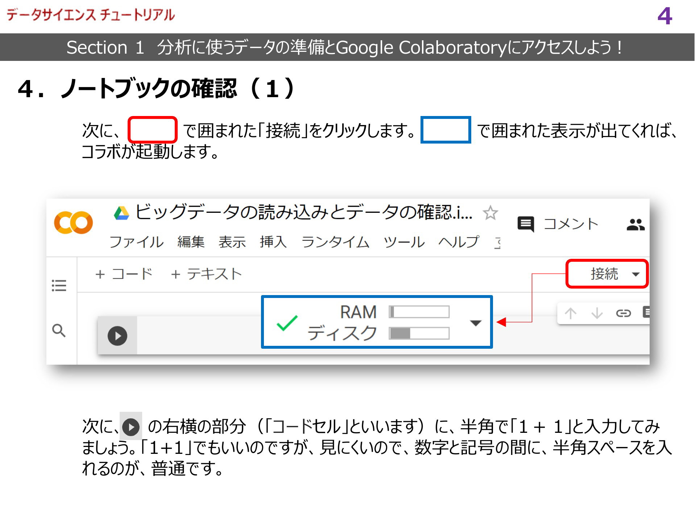Screen dimensions: 696x522
Task: Open the dropdown arrow beside 接続
Action: click(x=635, y=274)
